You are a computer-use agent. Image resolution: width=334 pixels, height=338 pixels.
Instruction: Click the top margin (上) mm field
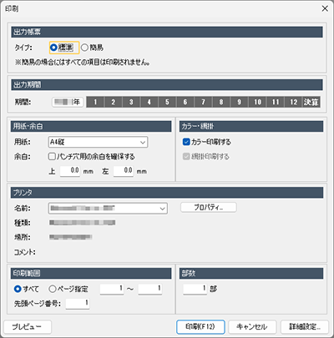[70, 170]
